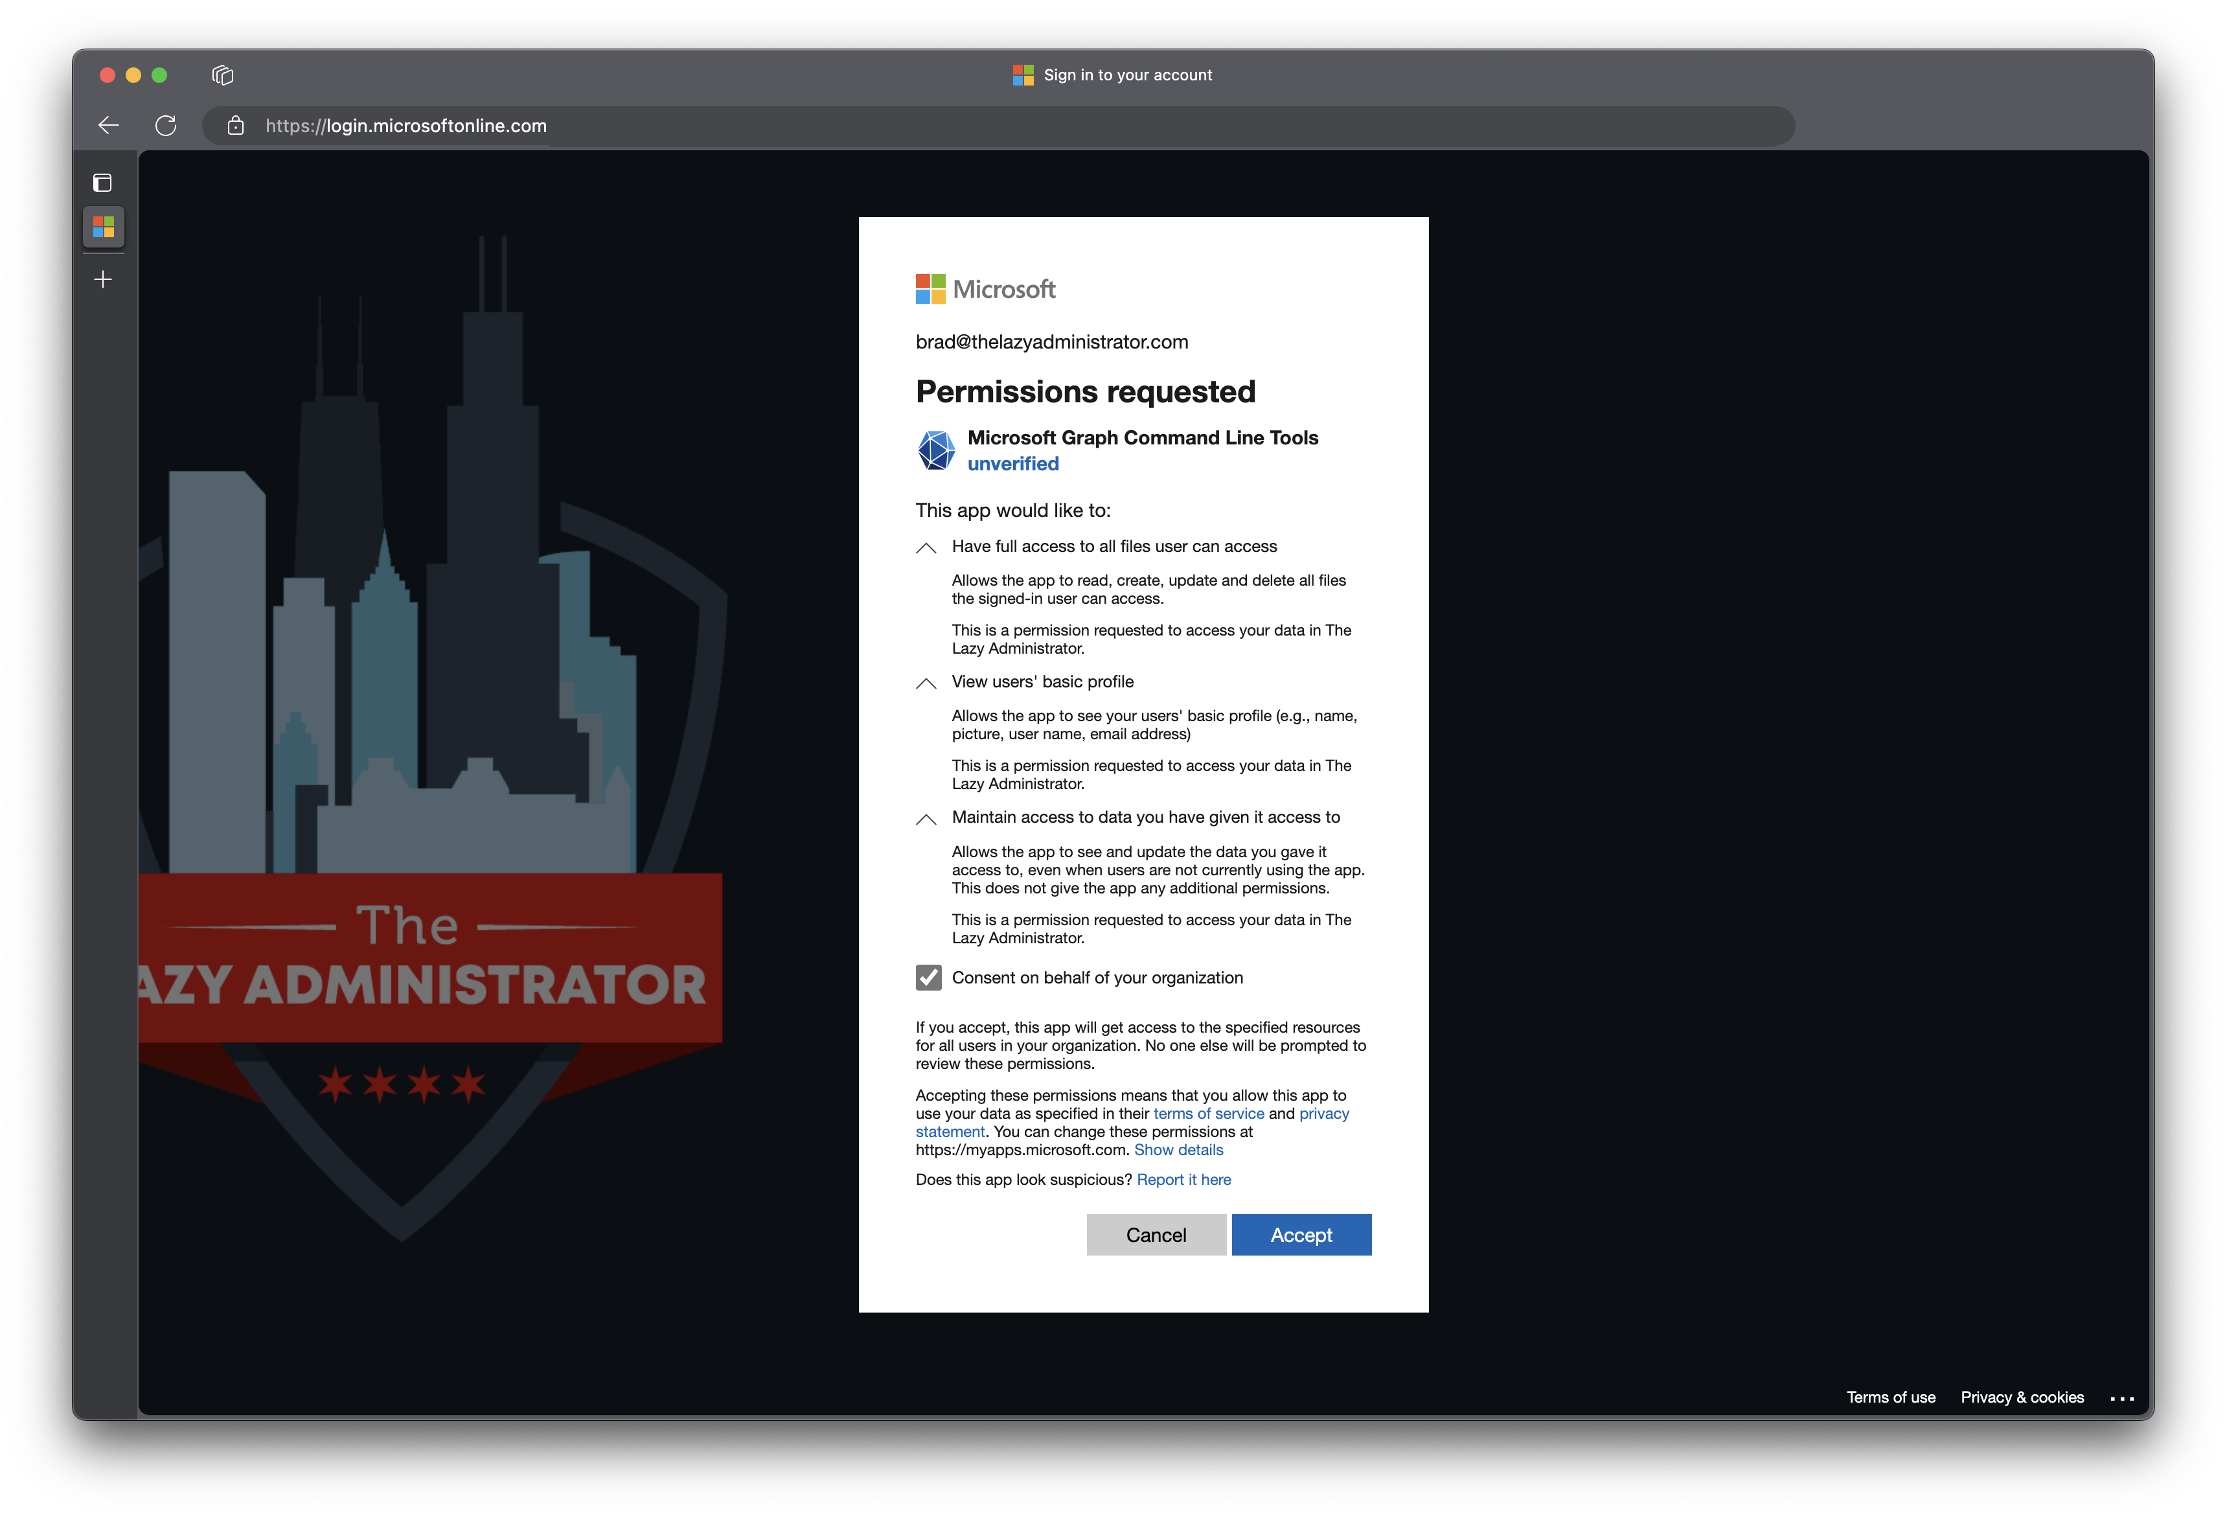Image resolution: width=2227 pixels, height=1516 pixels.
Task: Open the three-dot menu in footer
Action: coord(2121,1398)
